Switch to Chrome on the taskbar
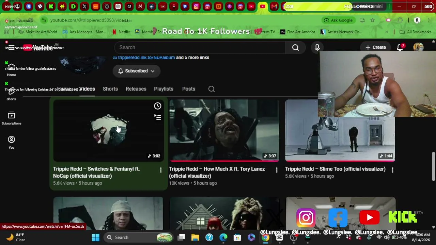This screenshot has width=436, height=245. pyautogui.click(x=265, y=237)
